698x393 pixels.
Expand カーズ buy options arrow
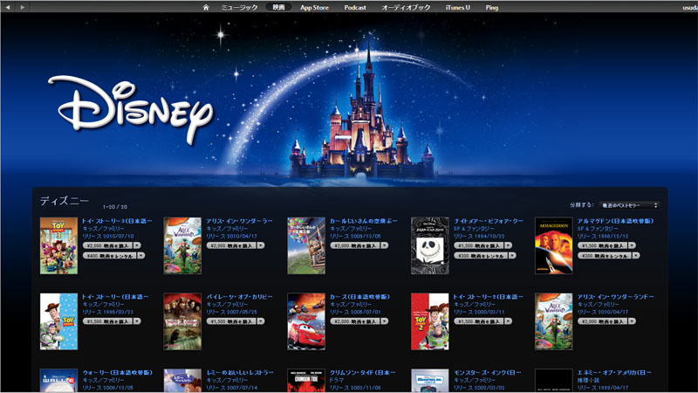(x=385, y=321)
